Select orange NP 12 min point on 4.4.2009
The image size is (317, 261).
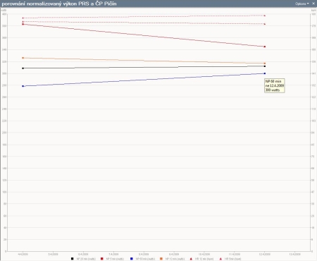[23, 58]
